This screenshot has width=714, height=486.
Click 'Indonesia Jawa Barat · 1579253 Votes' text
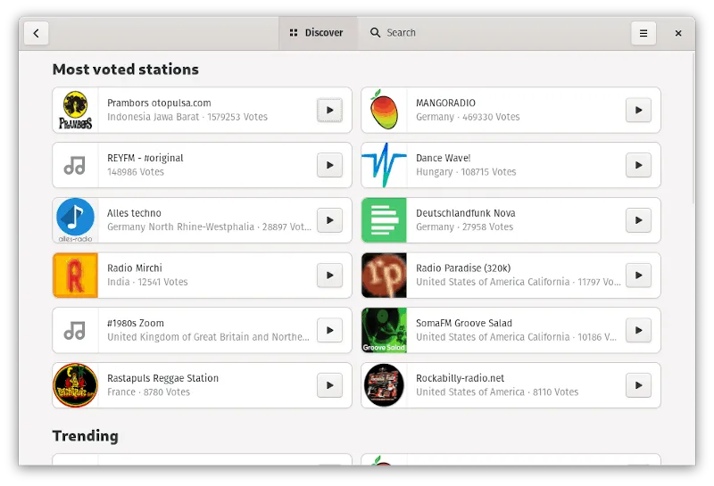click(x=187, y=117)
